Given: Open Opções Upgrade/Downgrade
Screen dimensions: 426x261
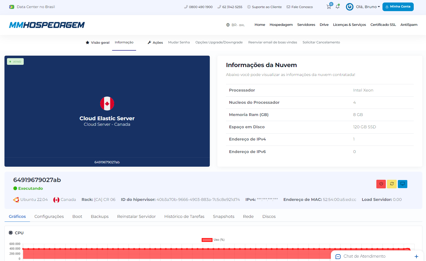Looking at the screenshot, I should [219, 42].
